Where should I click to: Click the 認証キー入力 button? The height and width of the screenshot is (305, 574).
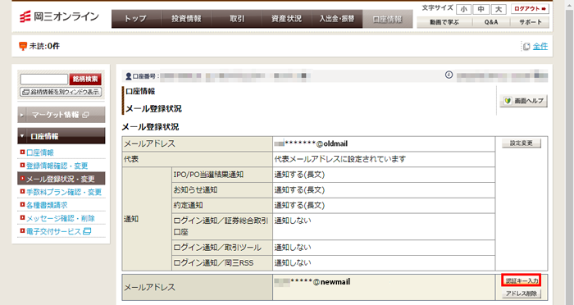coord(522,281)
